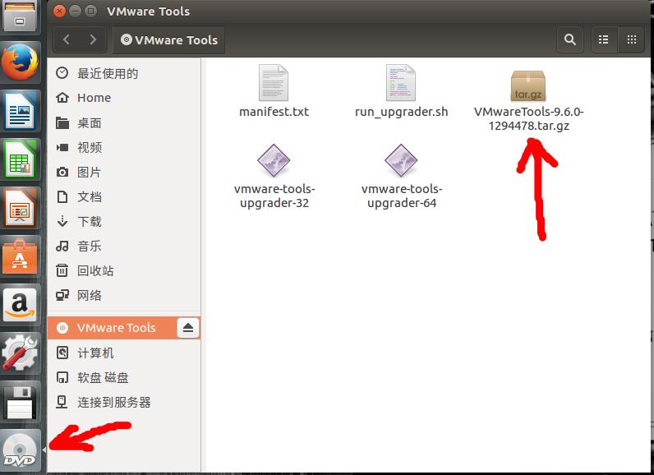Launch LibreOffice Impress from the dock
Screen dimensions: 654x475
[20, 208]
